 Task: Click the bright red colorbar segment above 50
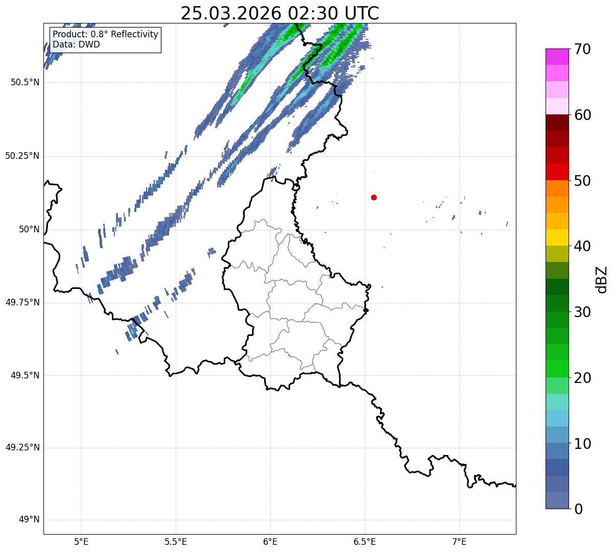click(557, 172)
